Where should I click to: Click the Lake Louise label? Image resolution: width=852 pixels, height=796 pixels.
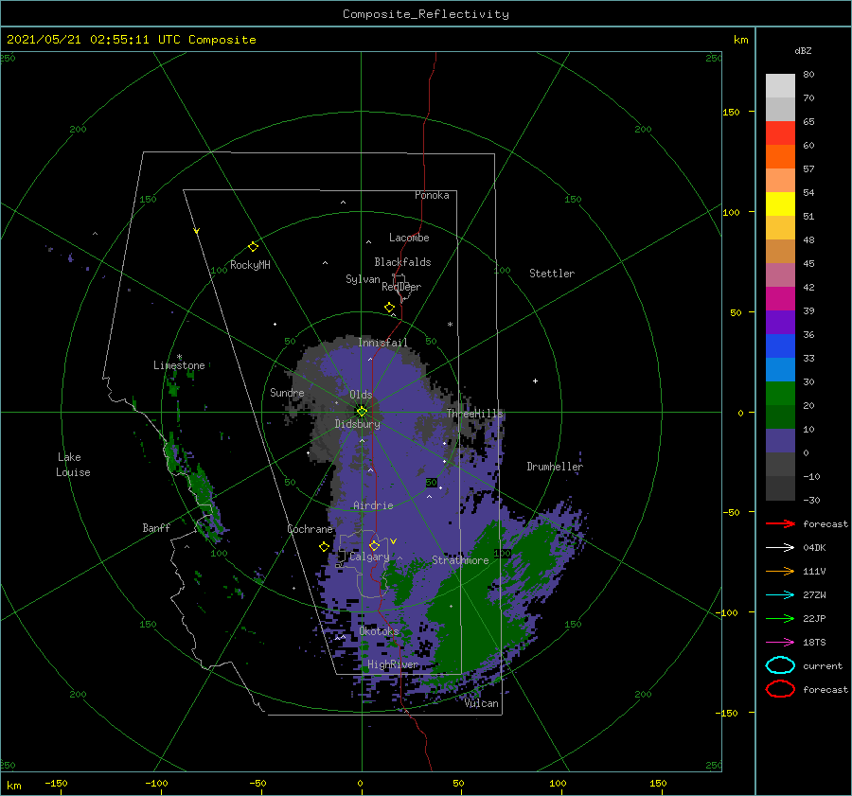click(x=73, y=465)
